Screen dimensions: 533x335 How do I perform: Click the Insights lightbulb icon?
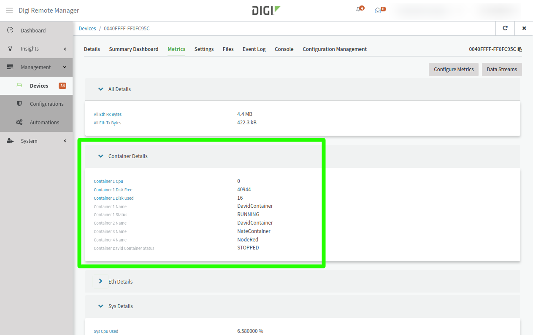10,48
